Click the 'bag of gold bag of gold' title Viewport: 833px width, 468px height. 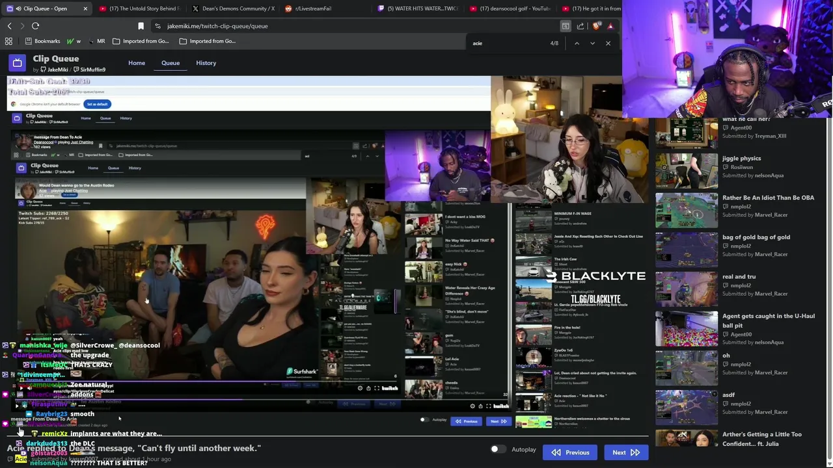(756, 237)
